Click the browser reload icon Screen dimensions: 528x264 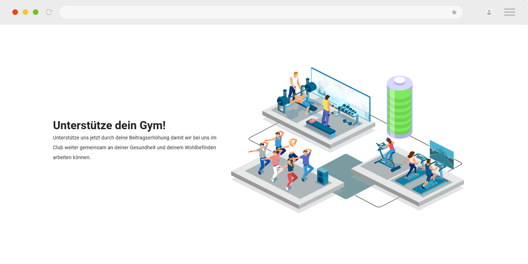pyautogui.click(x=49, y=12)
